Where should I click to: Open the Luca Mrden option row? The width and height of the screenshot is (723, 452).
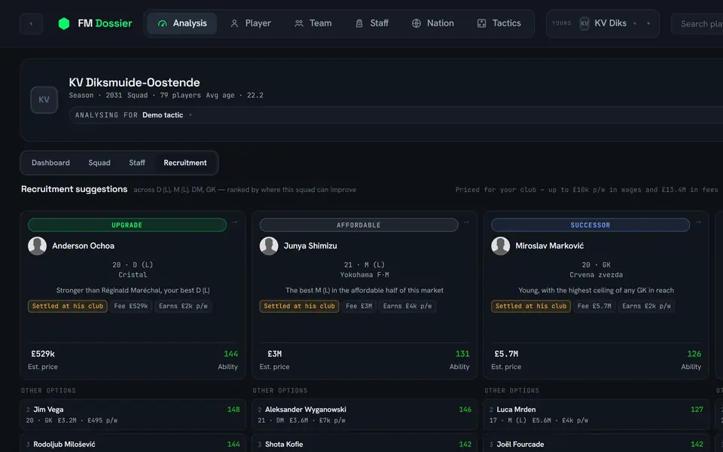596,414
